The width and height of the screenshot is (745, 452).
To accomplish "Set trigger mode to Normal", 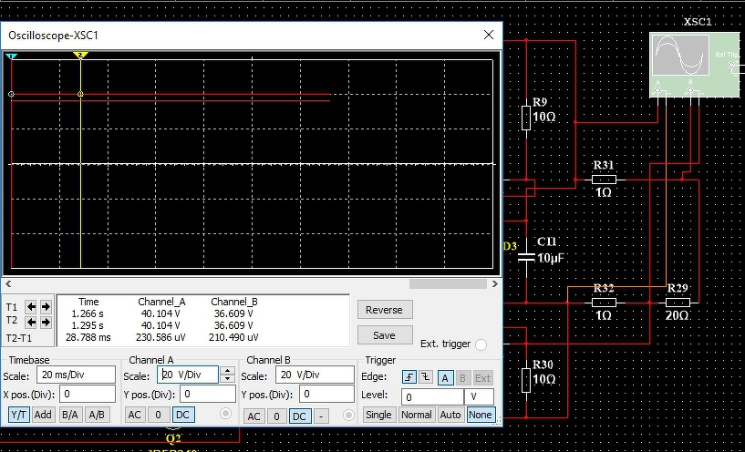I will [x=417, y=415].
